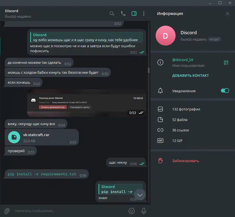
Task: Click the Информация panel heading
Action: (x=170, y=14)
